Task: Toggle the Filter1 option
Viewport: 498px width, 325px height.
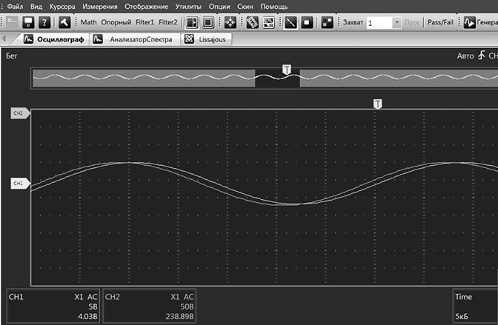Action: (145, 22)
